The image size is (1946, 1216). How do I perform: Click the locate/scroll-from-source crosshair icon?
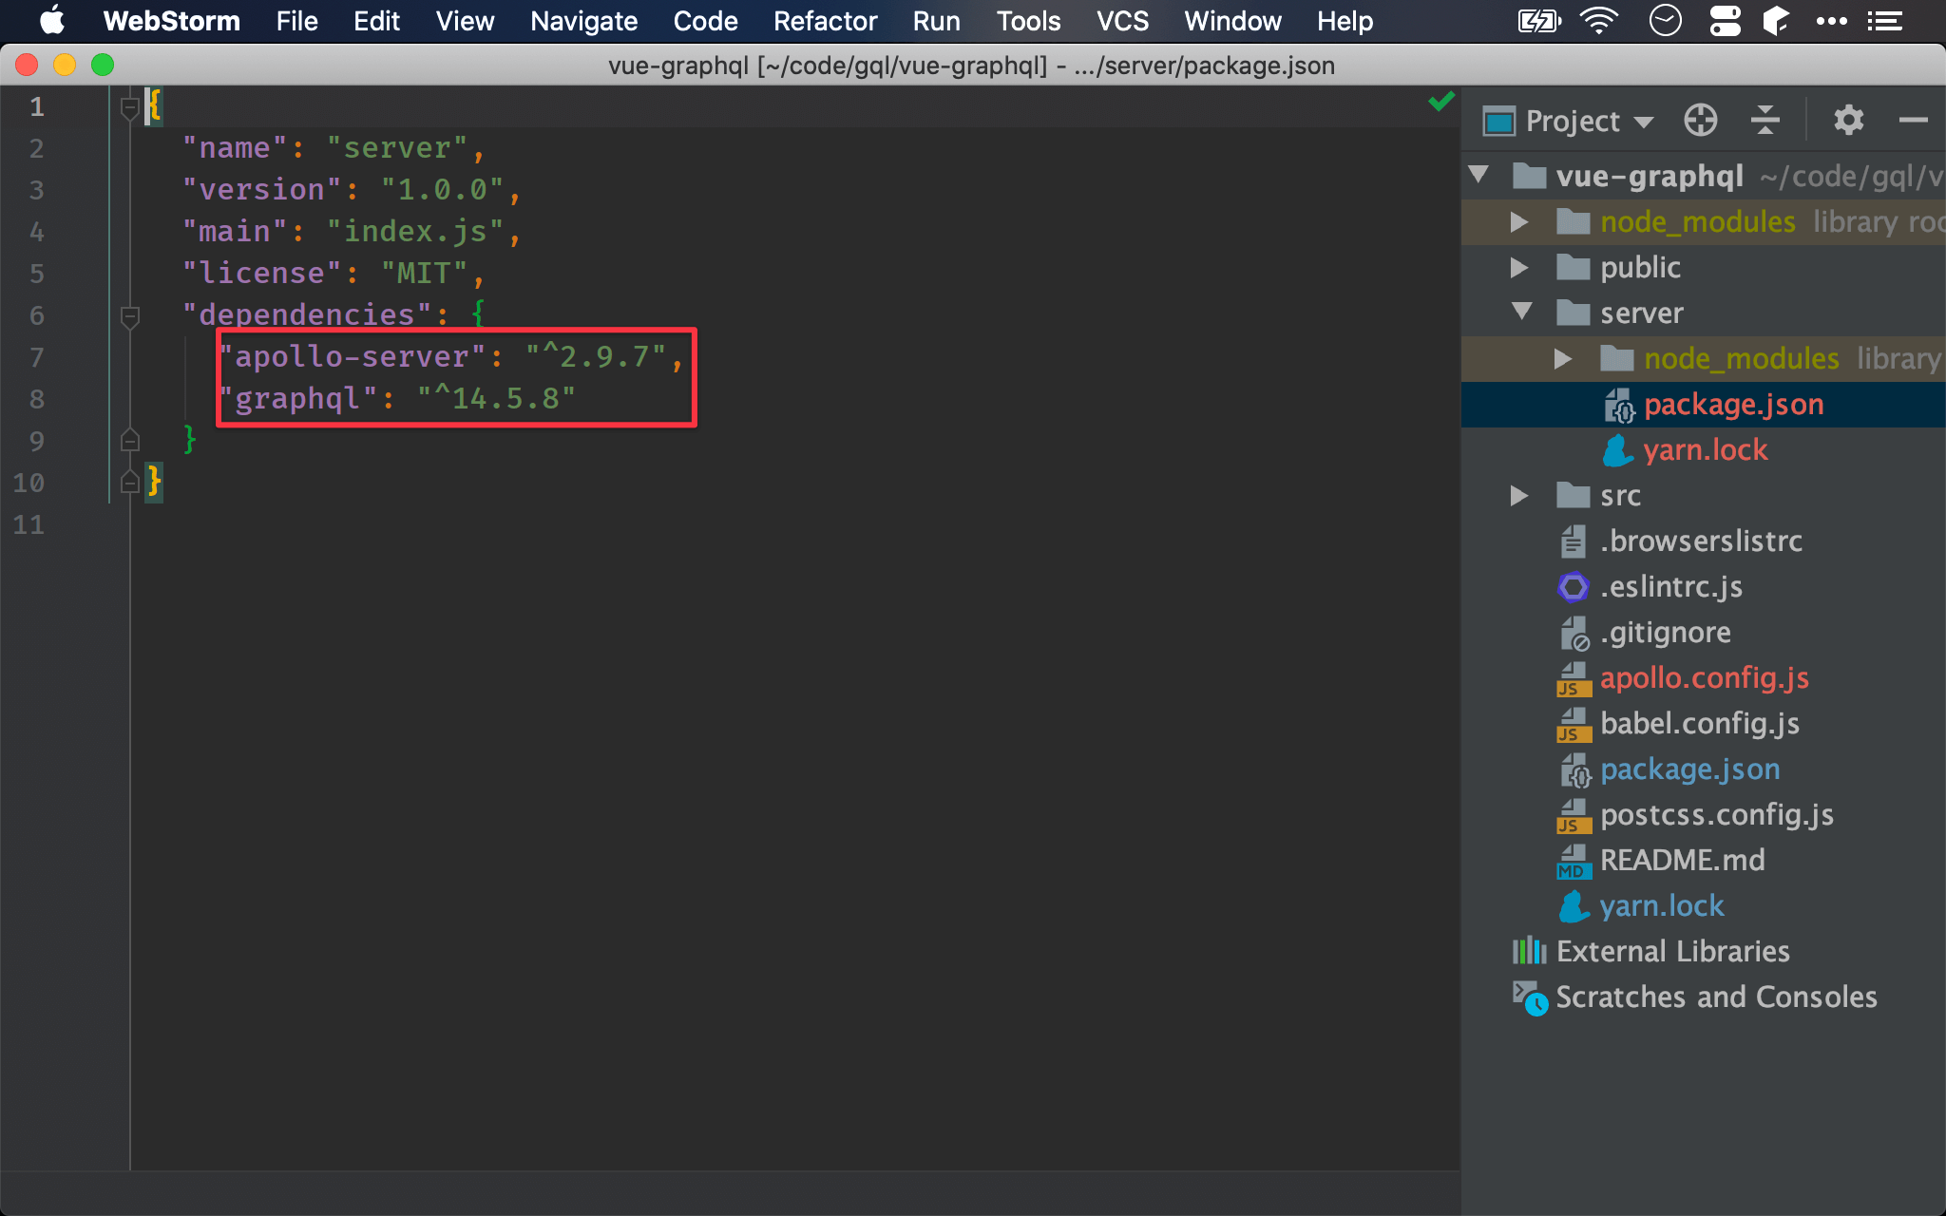pos(1700,121)
